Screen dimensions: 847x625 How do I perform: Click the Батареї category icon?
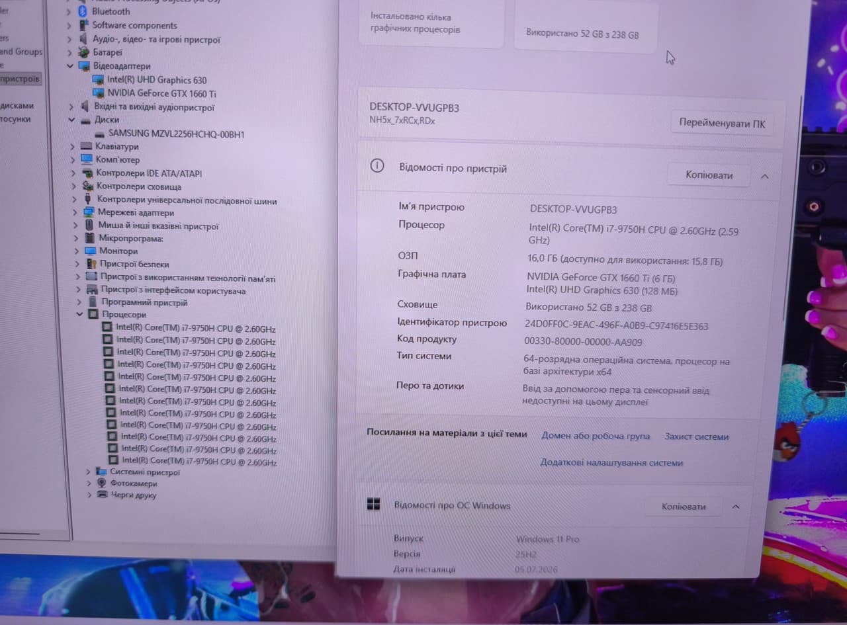[x=84, y=52]
